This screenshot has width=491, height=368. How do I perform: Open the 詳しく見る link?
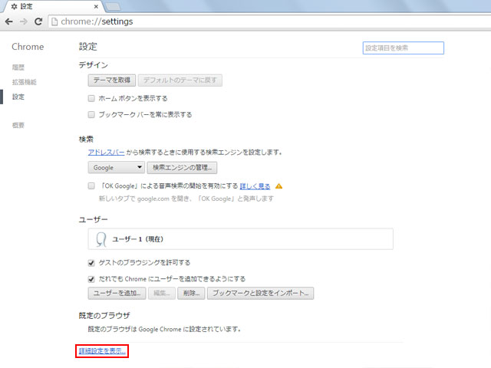click(x=255, y=186)
